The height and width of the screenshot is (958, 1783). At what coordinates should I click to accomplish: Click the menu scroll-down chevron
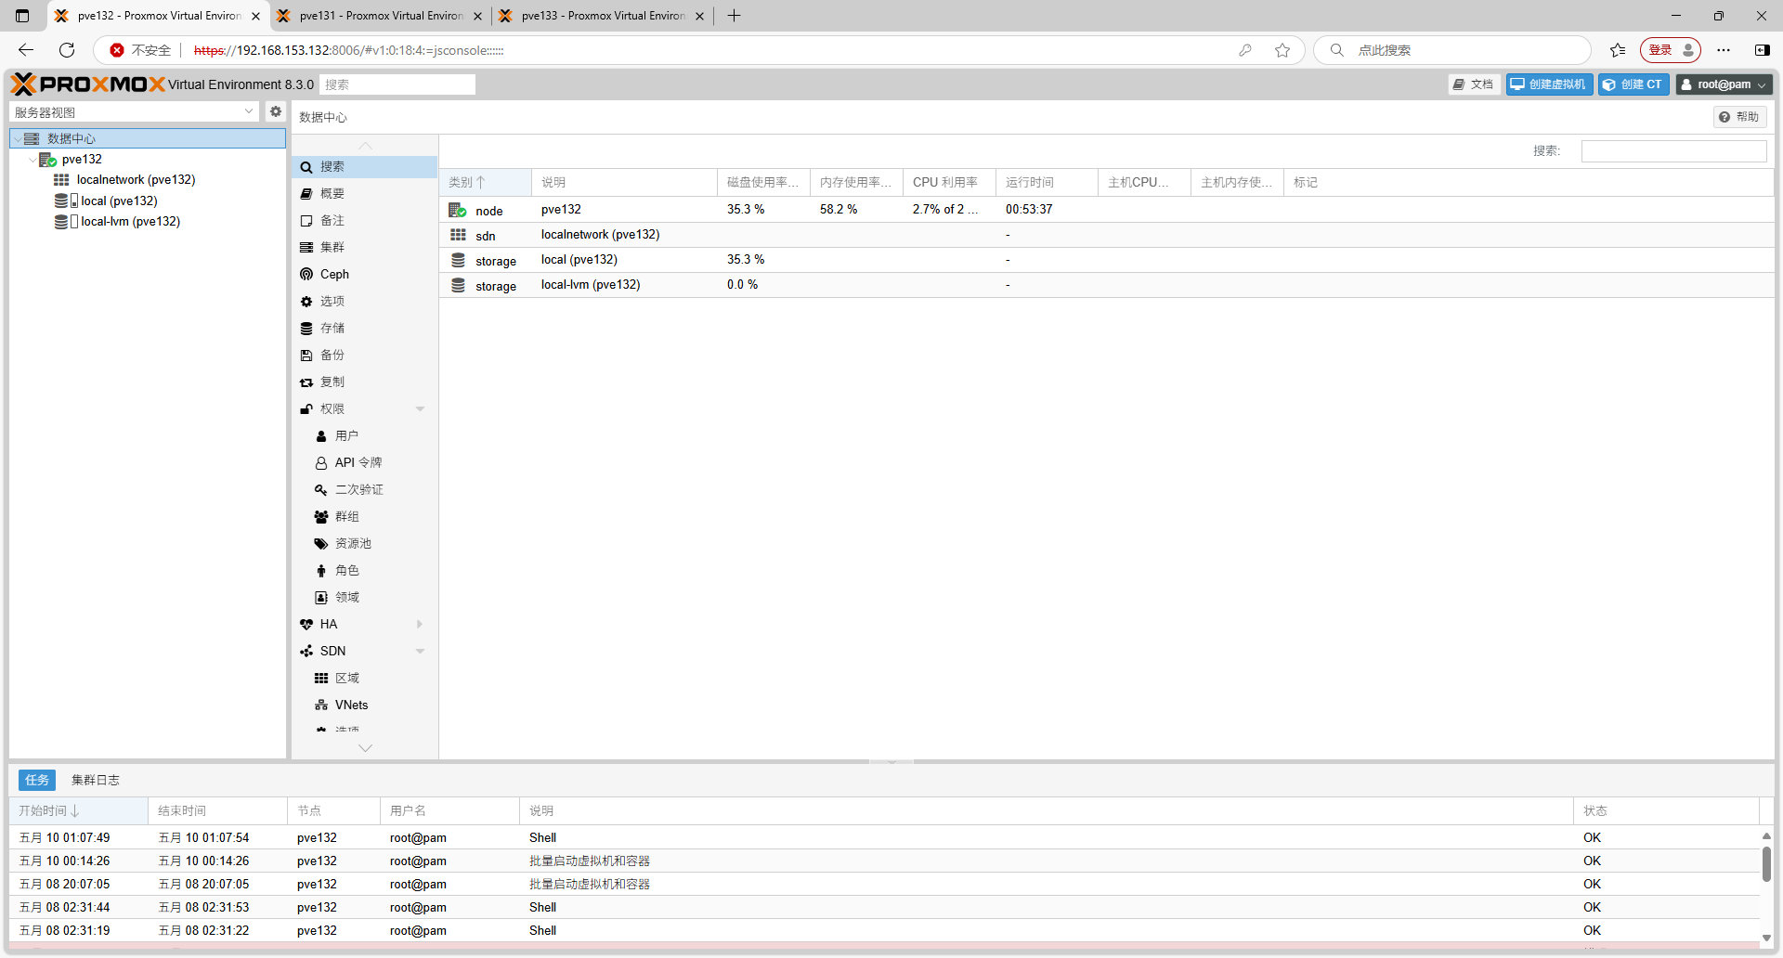[x=365, y=747]
